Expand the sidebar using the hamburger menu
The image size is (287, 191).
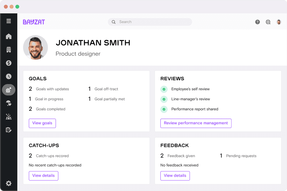pos(9,21)
